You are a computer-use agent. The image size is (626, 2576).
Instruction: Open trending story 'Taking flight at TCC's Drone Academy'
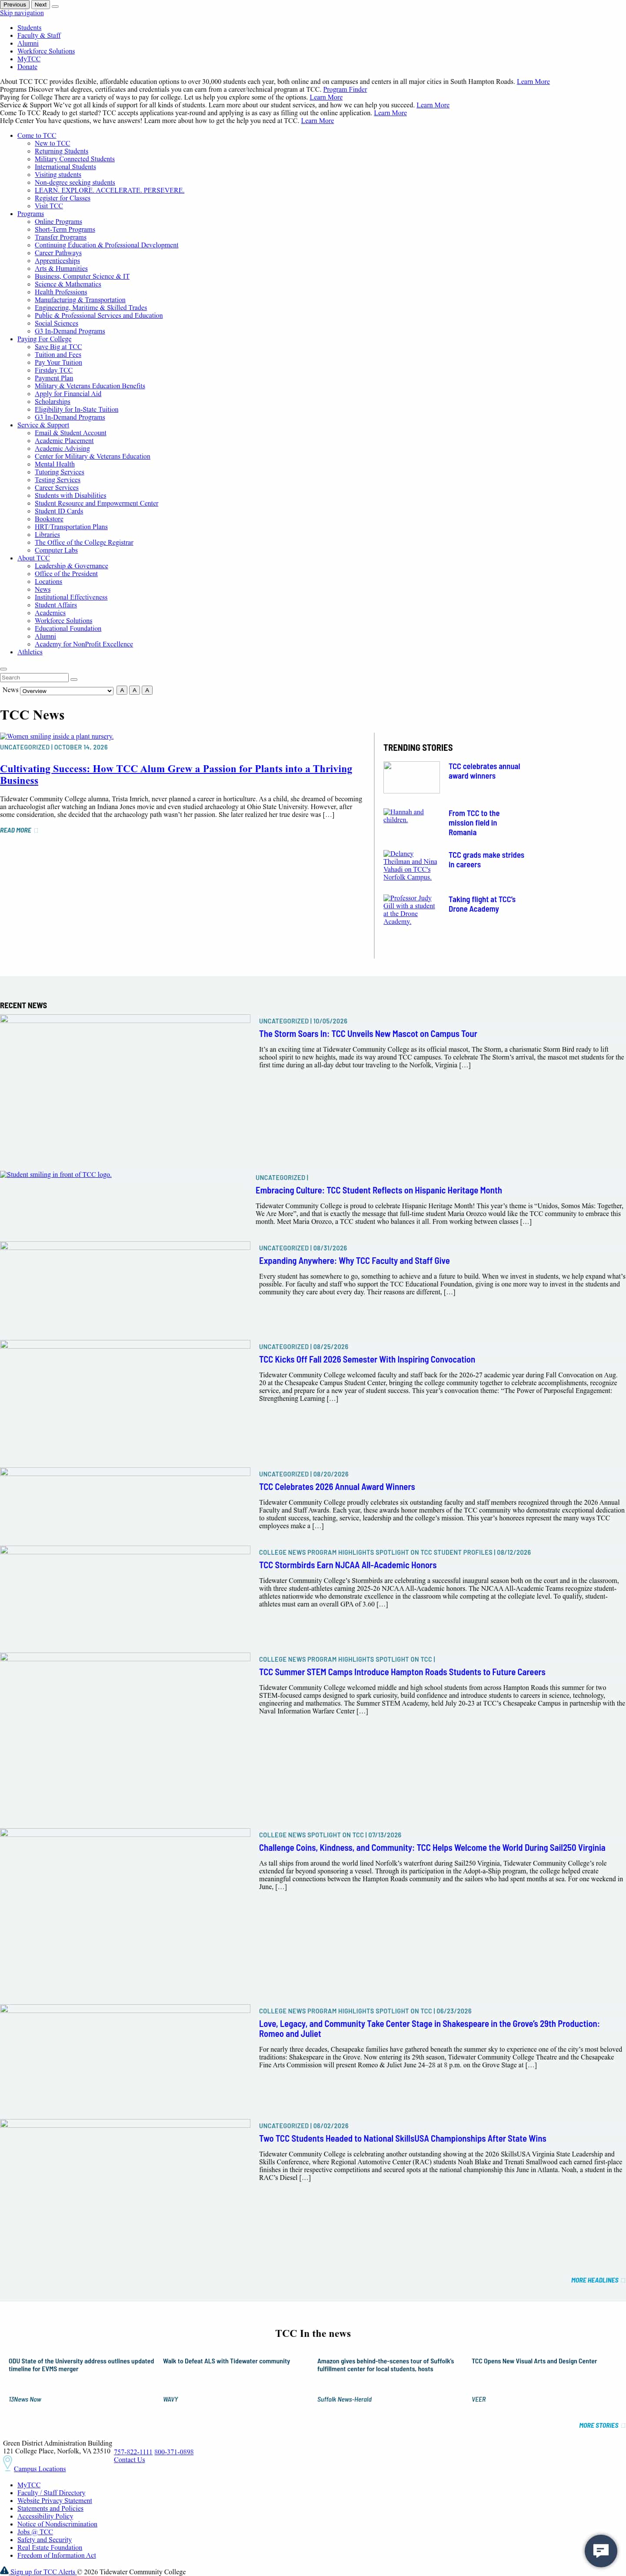482,904
